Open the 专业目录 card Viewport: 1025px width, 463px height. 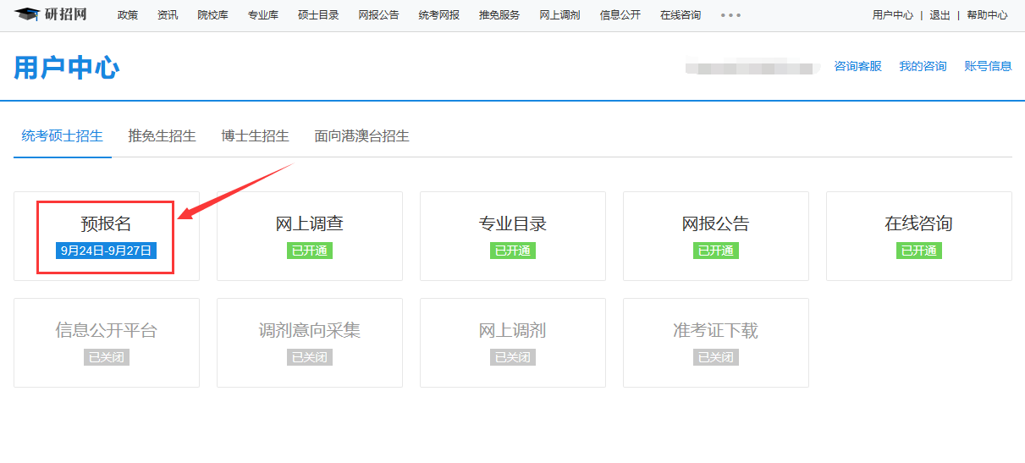tap(513, 235)
